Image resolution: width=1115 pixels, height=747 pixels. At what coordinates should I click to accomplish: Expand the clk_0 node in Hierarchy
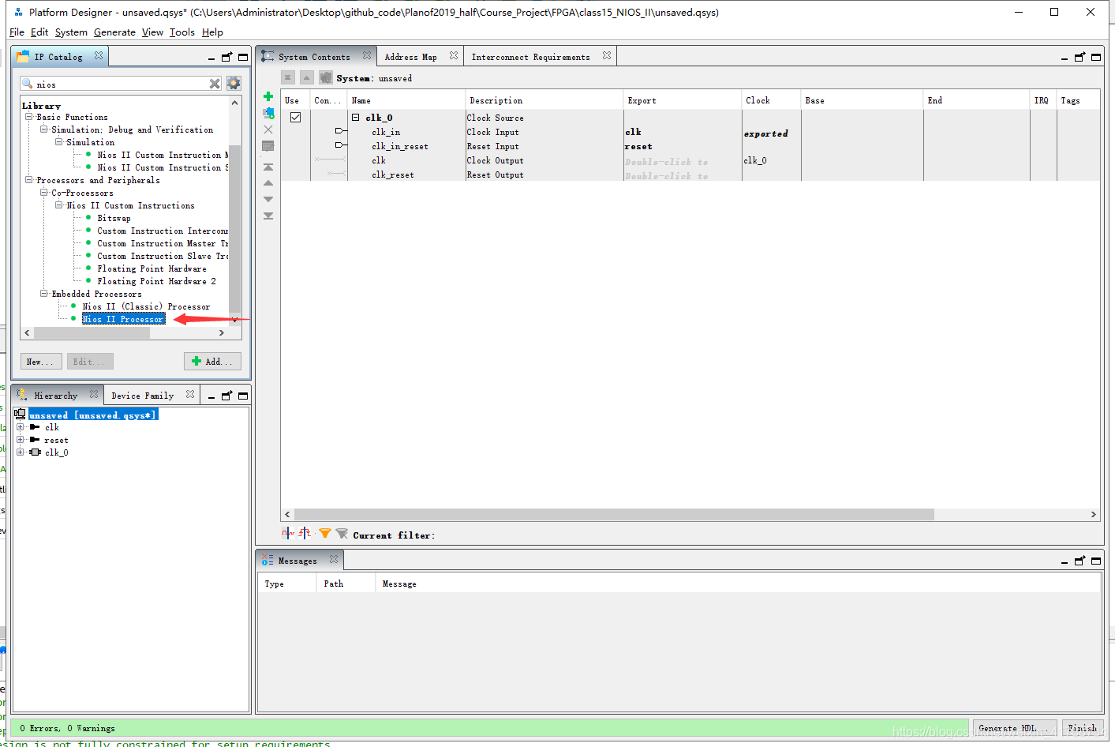(x=21, y=452)
